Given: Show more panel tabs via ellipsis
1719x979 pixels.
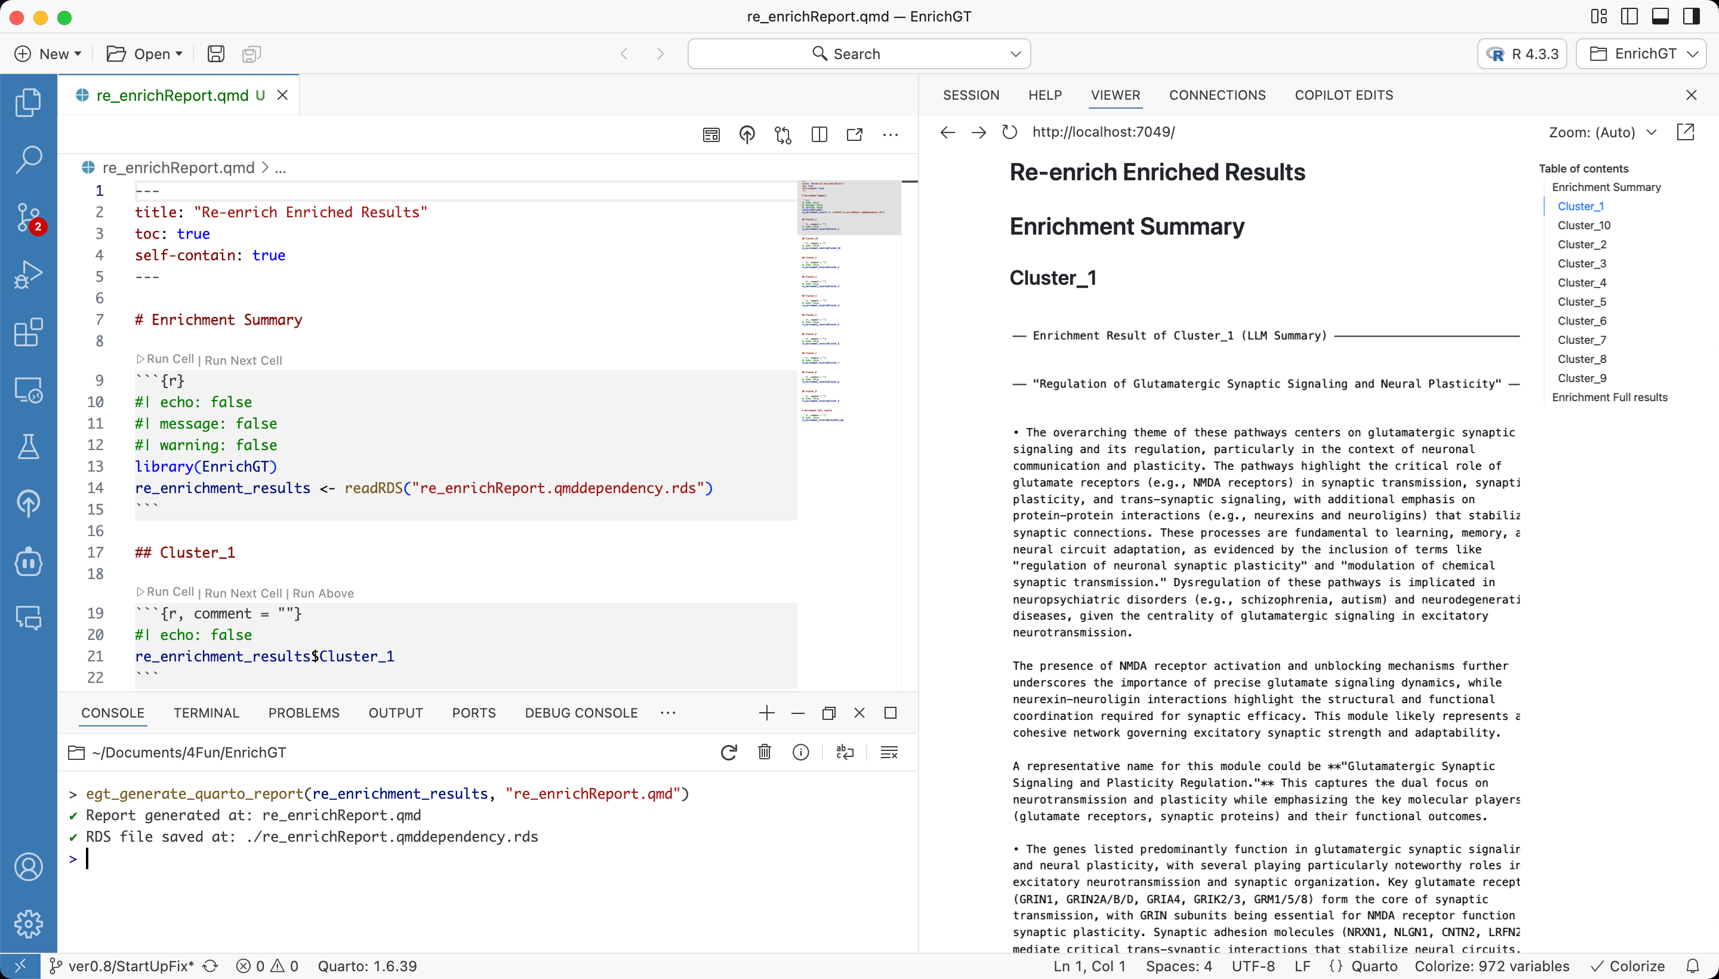Looking at the screenshot, I should (x=667, y=713).
